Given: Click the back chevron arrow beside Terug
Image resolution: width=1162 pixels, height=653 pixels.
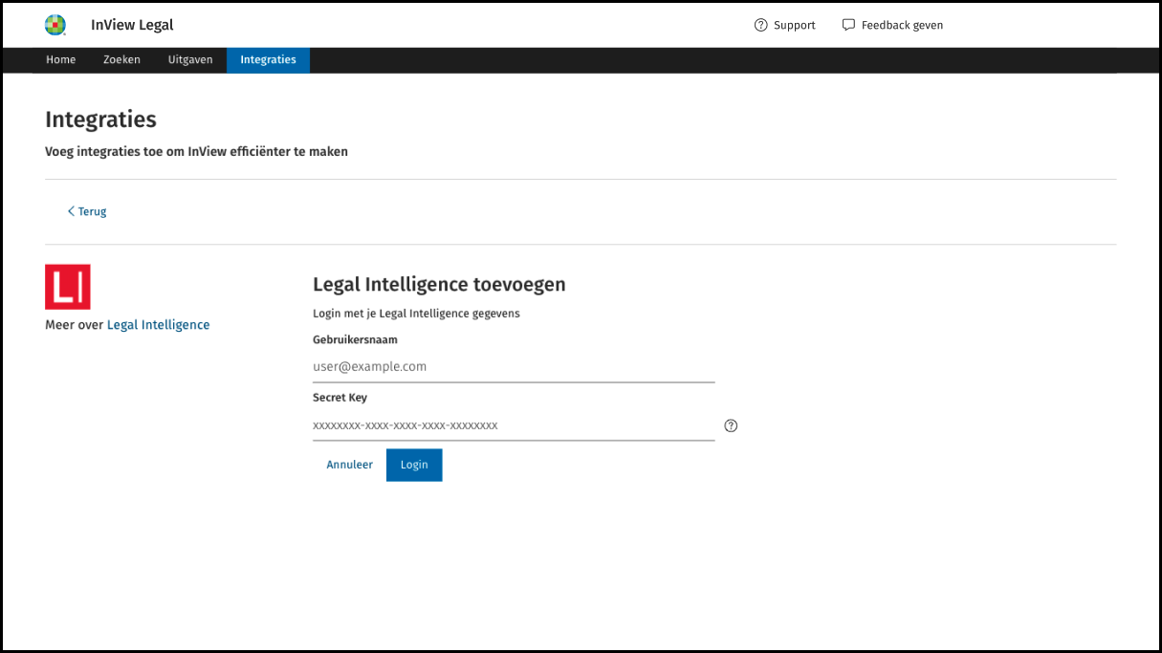Looking at the screenshot, I should coord(71,211).
